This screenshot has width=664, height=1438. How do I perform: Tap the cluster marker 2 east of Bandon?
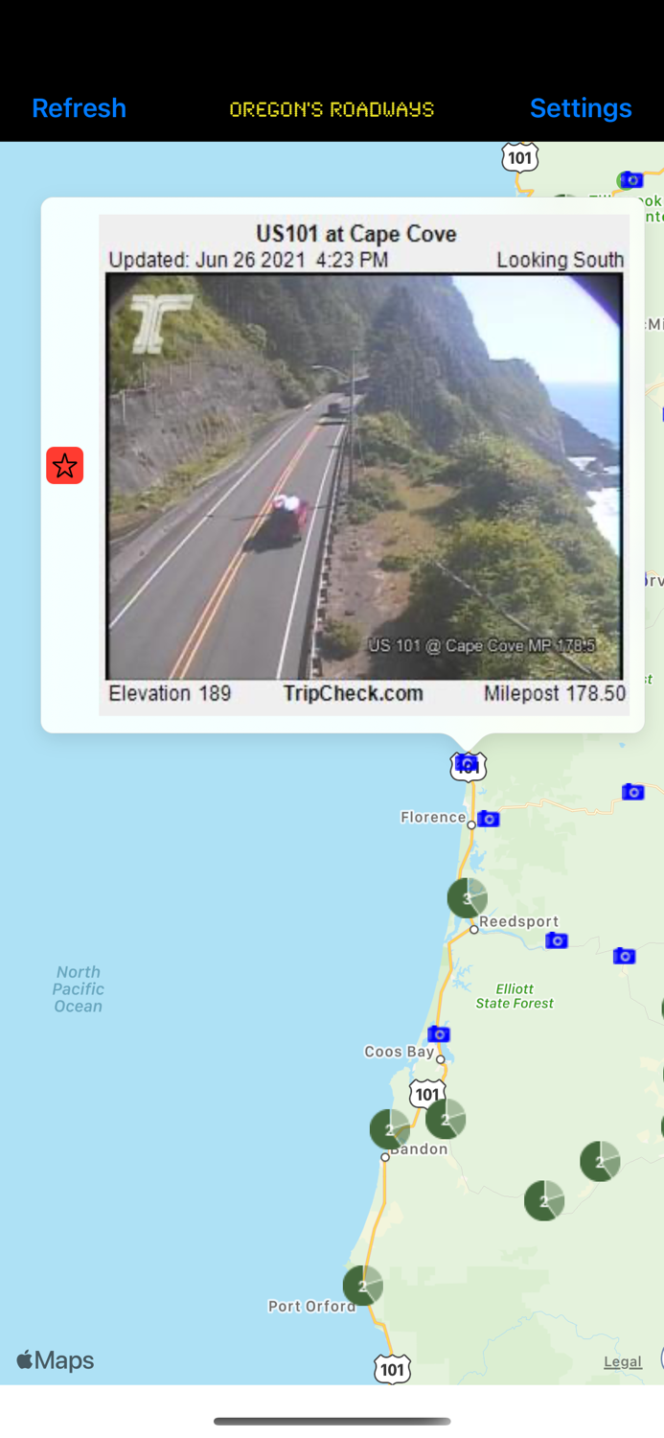(x=600, y=1161)
